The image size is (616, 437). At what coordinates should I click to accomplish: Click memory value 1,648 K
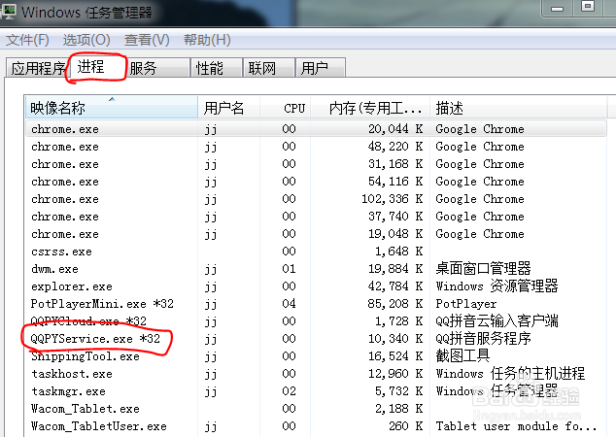(398, 252)
